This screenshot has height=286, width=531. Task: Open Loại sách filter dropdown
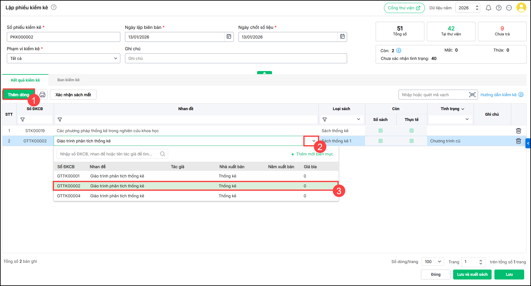pyautogui.click(x=358, y=119)
